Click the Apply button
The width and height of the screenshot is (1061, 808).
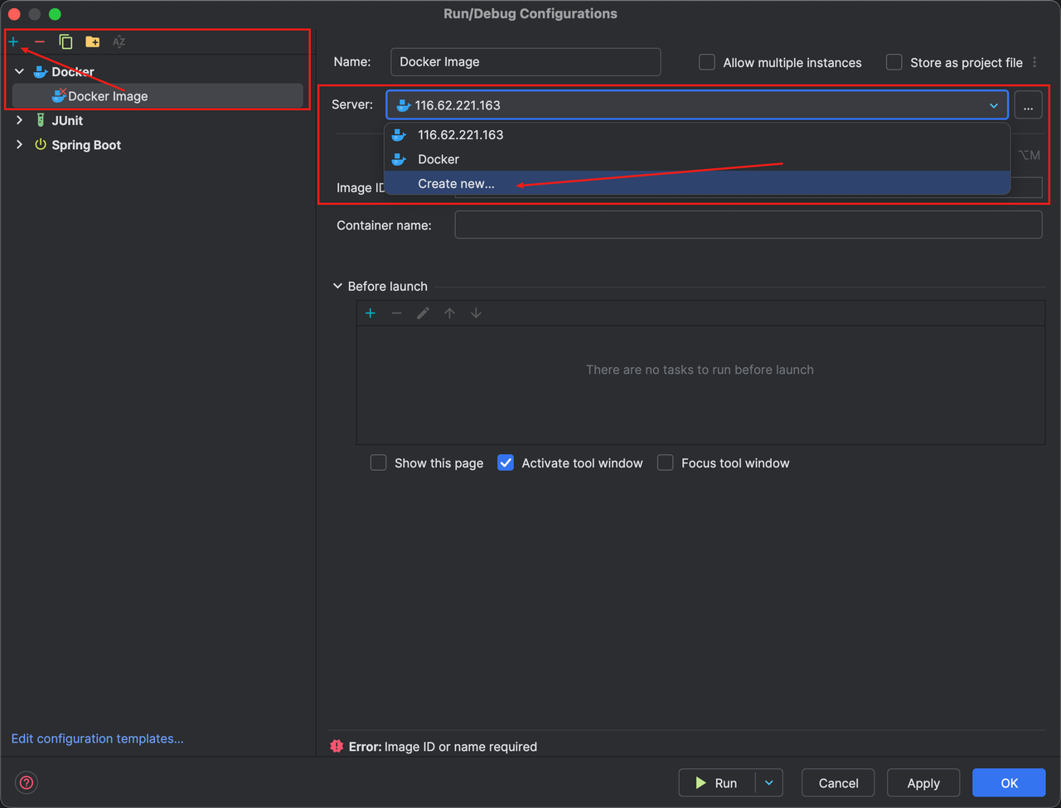[x=923, y=783]
